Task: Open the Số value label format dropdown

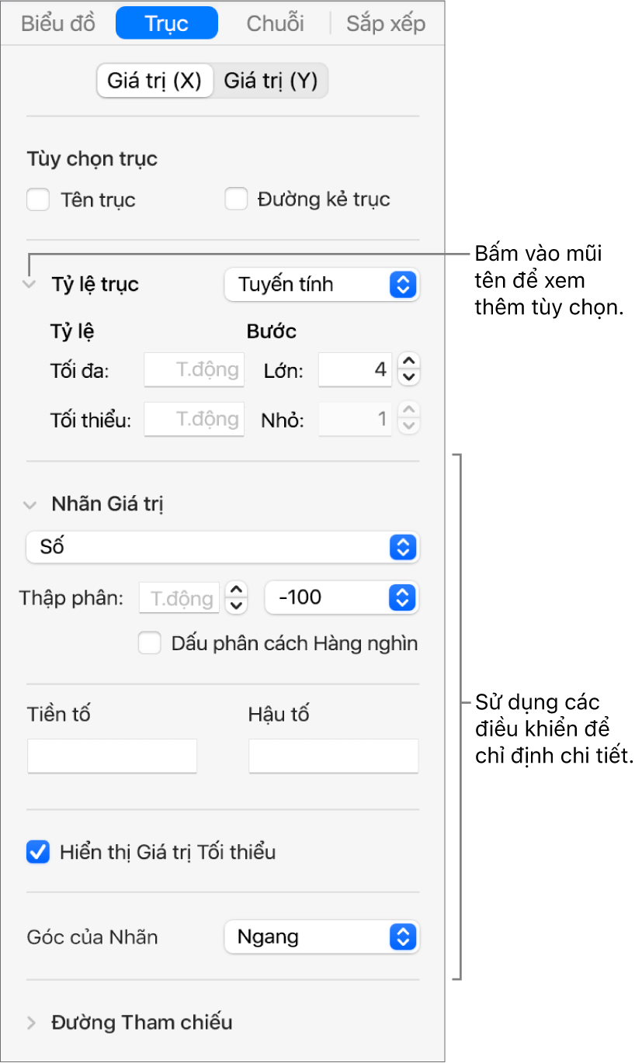Action: 222,548
